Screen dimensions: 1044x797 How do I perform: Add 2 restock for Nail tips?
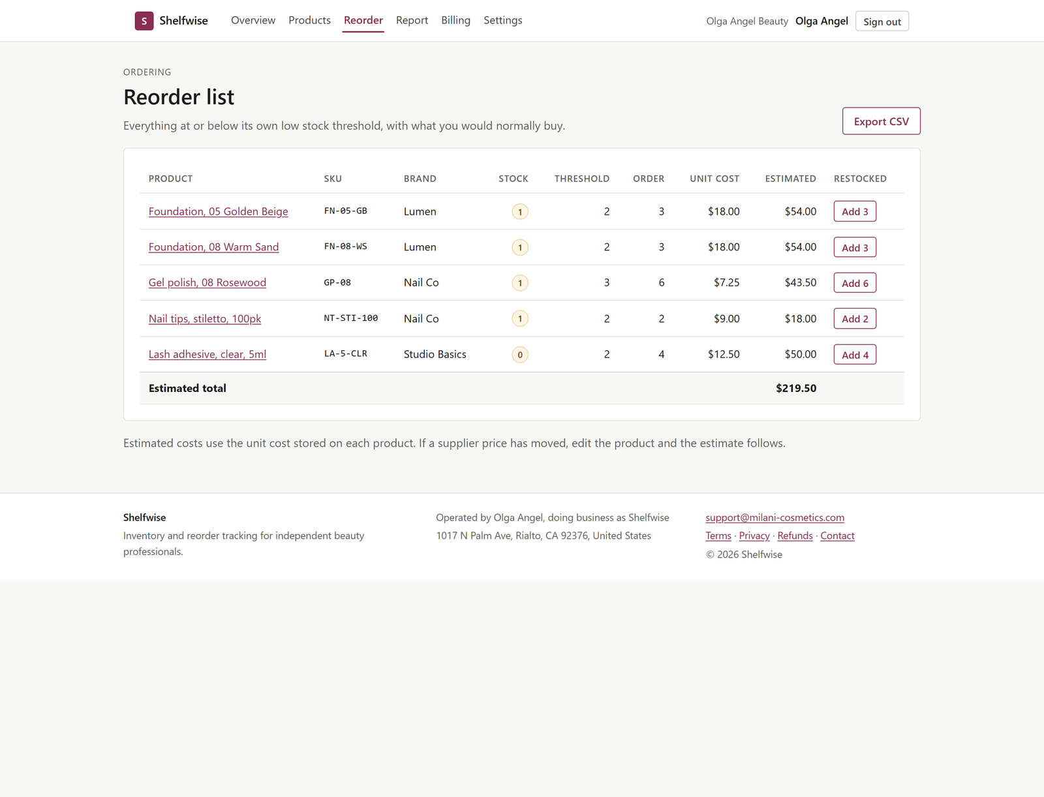click(855, 319)
